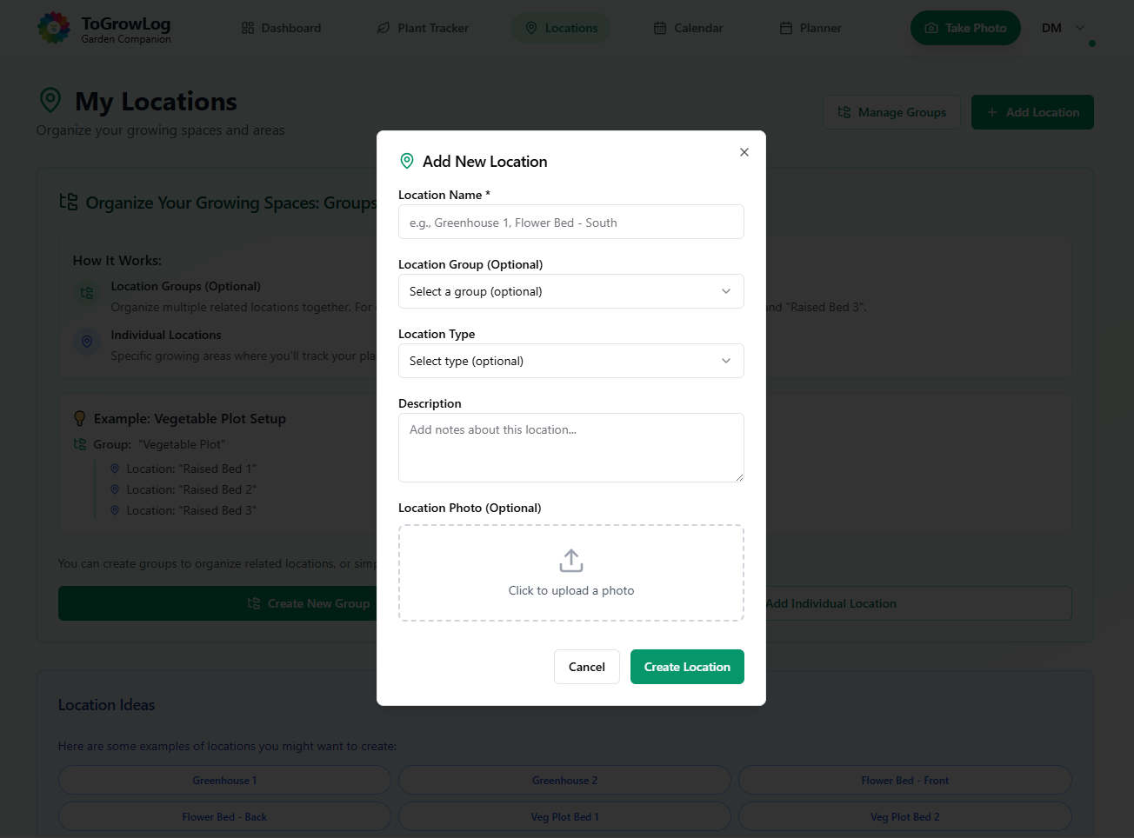Click the upload arrow icon in photo area

pos(571,561)
